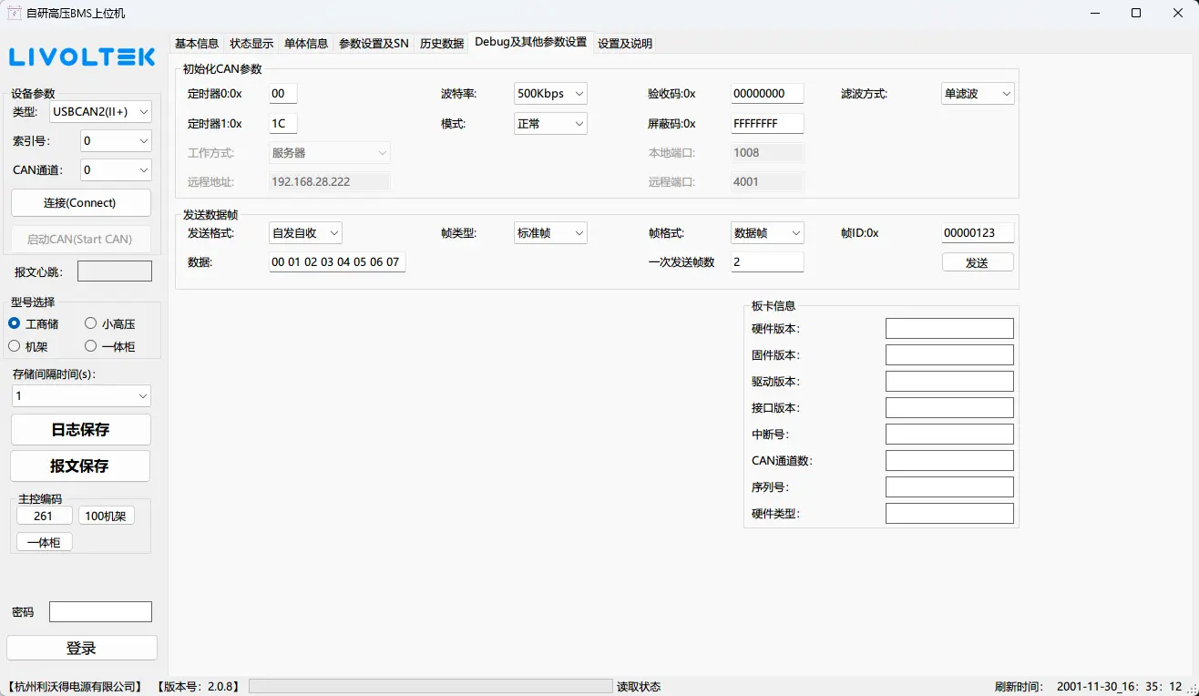Open the 发送格式 send format dropdown
This screenshot has width=1199, height=696.
coord(305,233)
